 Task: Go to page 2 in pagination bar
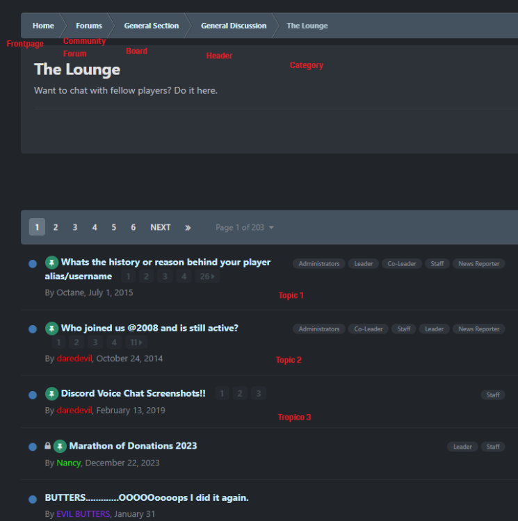pos(56,227)
